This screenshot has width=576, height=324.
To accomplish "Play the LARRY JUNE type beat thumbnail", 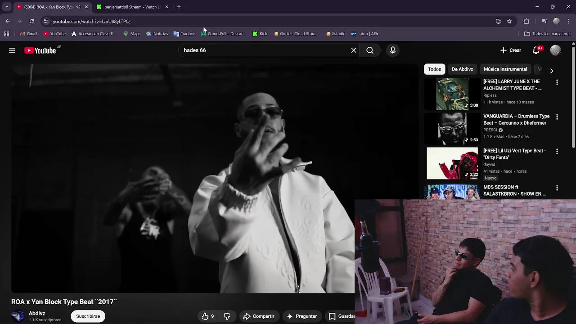I will [x=452, y=94].
